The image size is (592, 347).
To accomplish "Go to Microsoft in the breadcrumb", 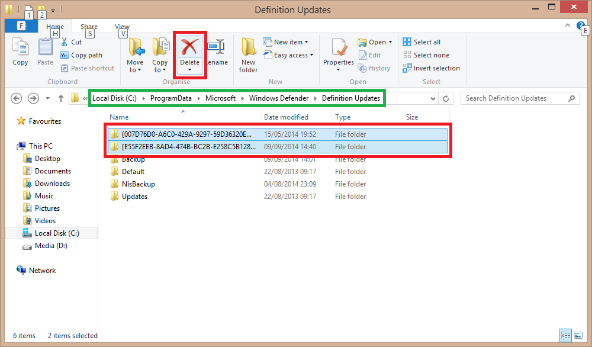I will point(220,98).
